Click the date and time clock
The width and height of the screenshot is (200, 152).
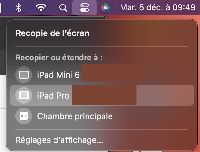[157, 8]
